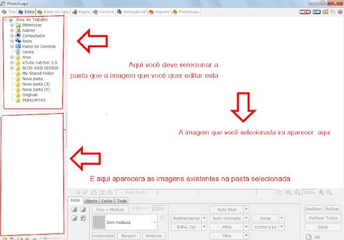Viewport: 344px width, 240px height.
Task: Click the print icon below Salvar
Action: click(317, 237)
